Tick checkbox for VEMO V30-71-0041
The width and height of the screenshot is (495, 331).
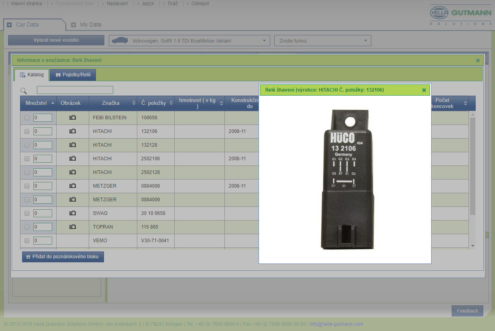(x=27, y=241)
